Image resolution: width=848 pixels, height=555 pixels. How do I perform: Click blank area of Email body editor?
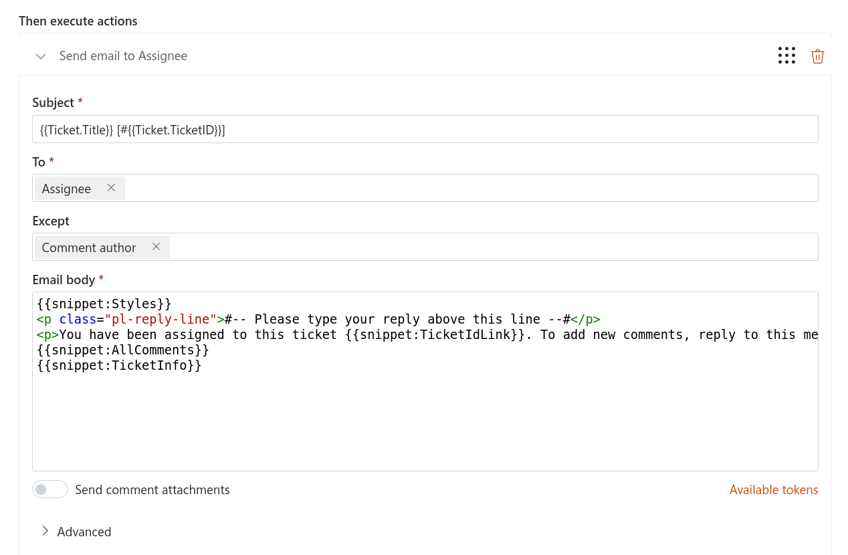tap(425, 421)
